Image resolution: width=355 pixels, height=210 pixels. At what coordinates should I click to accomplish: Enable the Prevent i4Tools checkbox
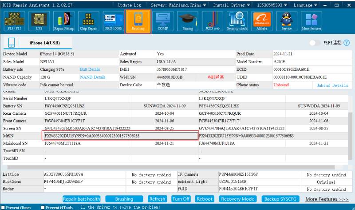(43, 207)
